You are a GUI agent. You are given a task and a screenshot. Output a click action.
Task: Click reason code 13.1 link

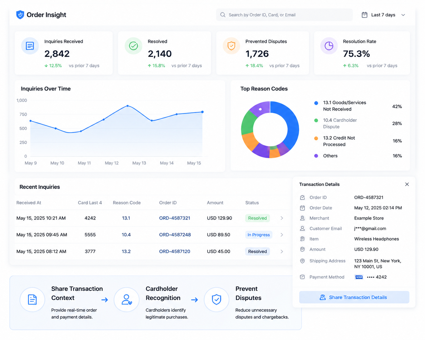pos(126,218)
